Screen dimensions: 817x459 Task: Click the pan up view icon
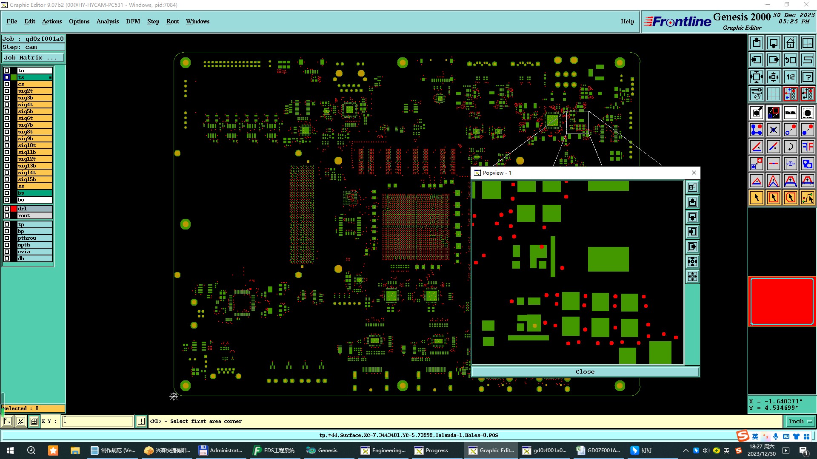coord(757,43)
